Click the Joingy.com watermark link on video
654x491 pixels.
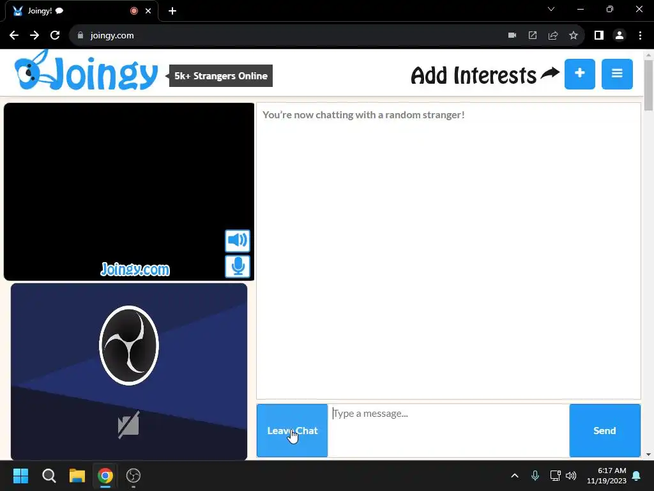pyautogui.click(x=135, y=269)
